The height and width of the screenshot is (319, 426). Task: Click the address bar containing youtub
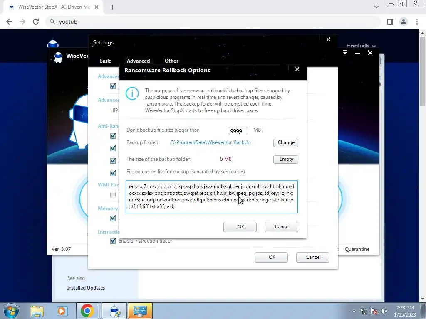[213, 22]
